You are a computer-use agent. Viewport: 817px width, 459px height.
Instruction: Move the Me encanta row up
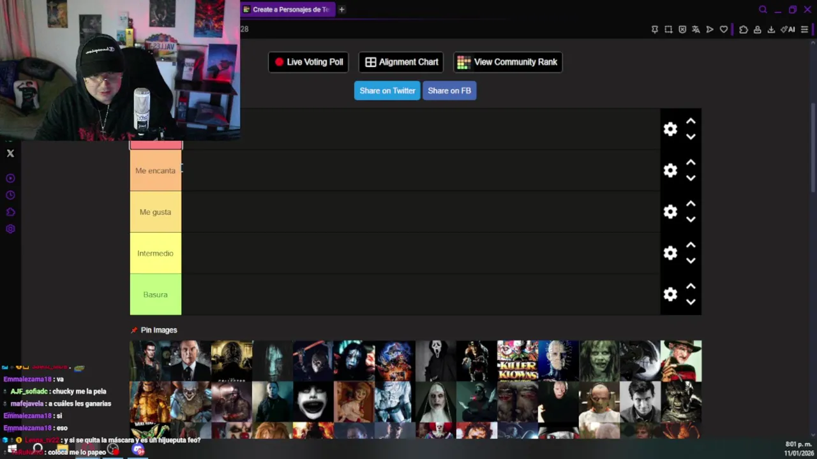691,163
